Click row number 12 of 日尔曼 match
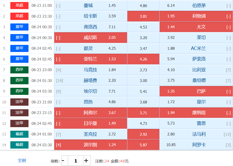The height and width of the screenshot is (166, 233). 4,124
